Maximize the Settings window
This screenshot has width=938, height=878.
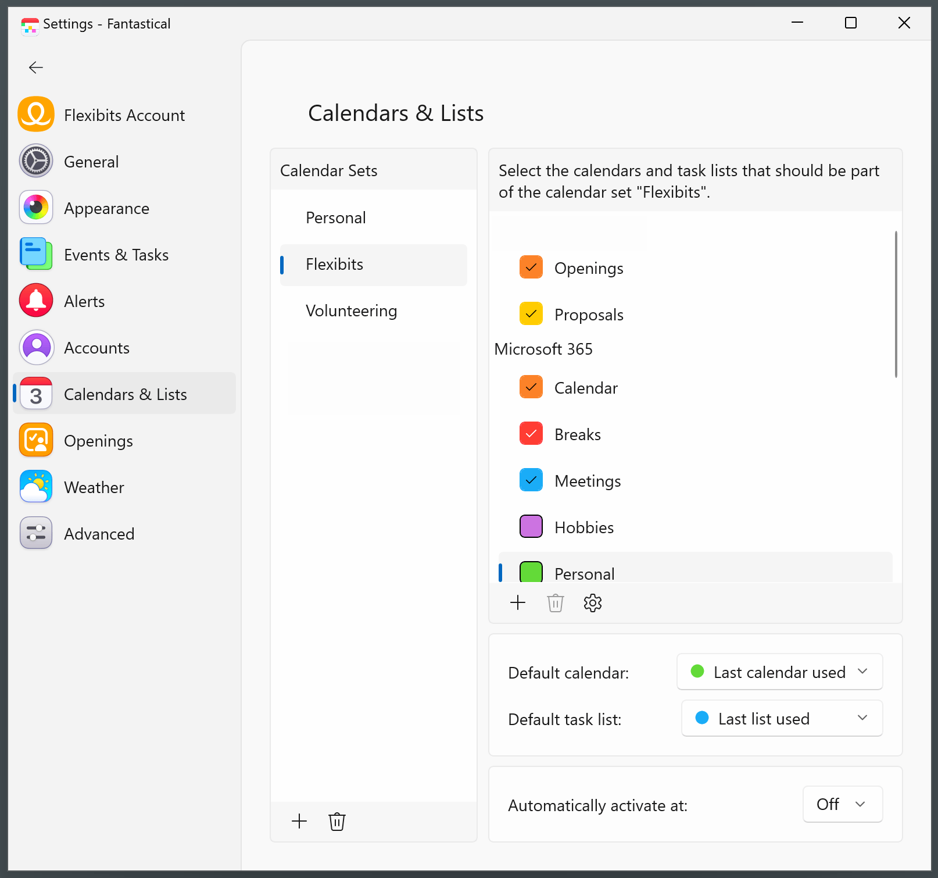(x=851, y=23)
